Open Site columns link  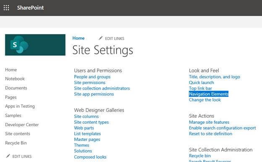(86, 117)
